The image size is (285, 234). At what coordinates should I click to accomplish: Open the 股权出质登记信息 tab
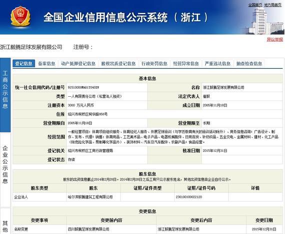point(118,64)
